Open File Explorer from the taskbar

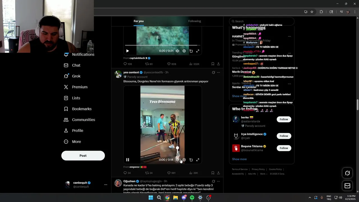176,198
